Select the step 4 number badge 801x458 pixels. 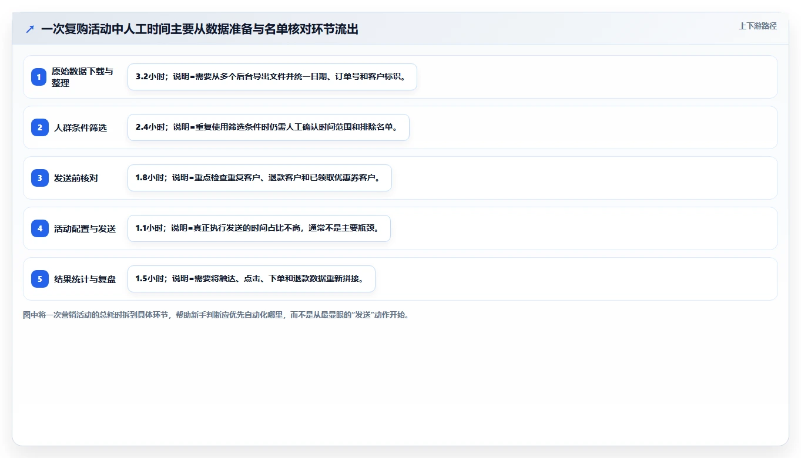coord(39,228)
